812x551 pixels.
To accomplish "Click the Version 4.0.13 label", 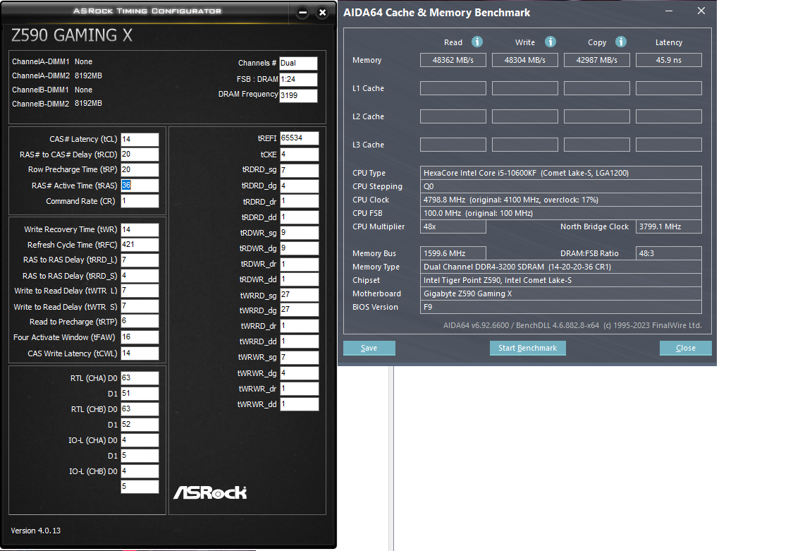I will (x=36, y=531).
